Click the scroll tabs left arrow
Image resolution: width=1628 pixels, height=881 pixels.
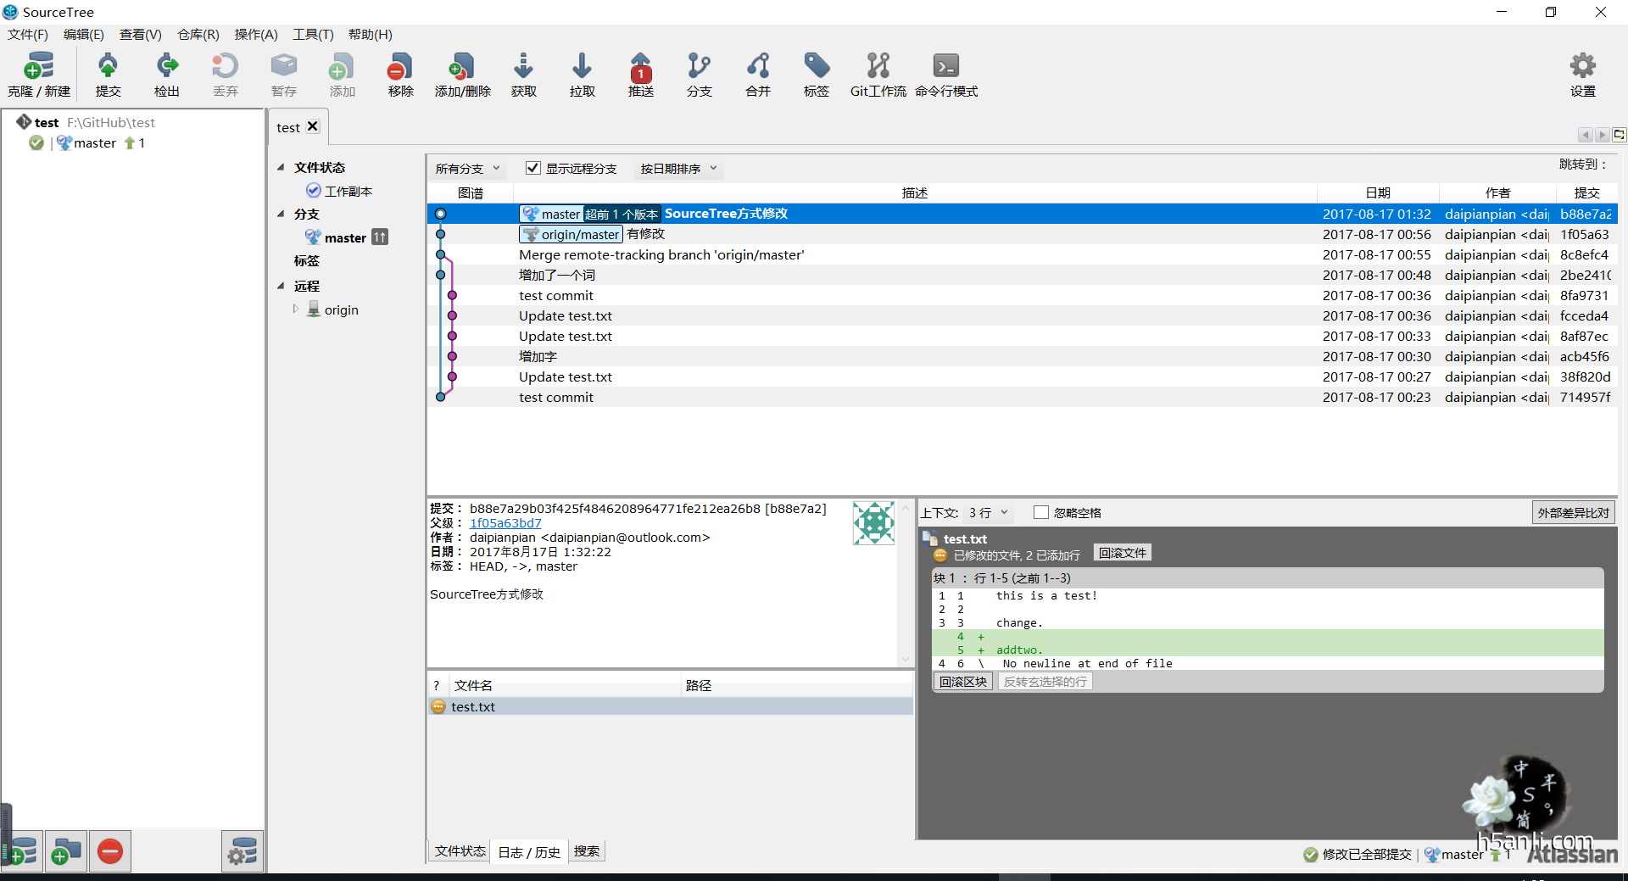tap(1585, 135)
